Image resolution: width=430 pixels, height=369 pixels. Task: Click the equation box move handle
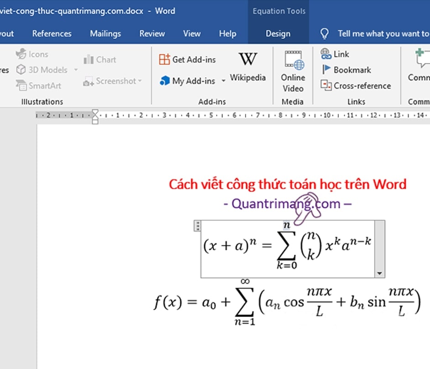click(197, 226)
